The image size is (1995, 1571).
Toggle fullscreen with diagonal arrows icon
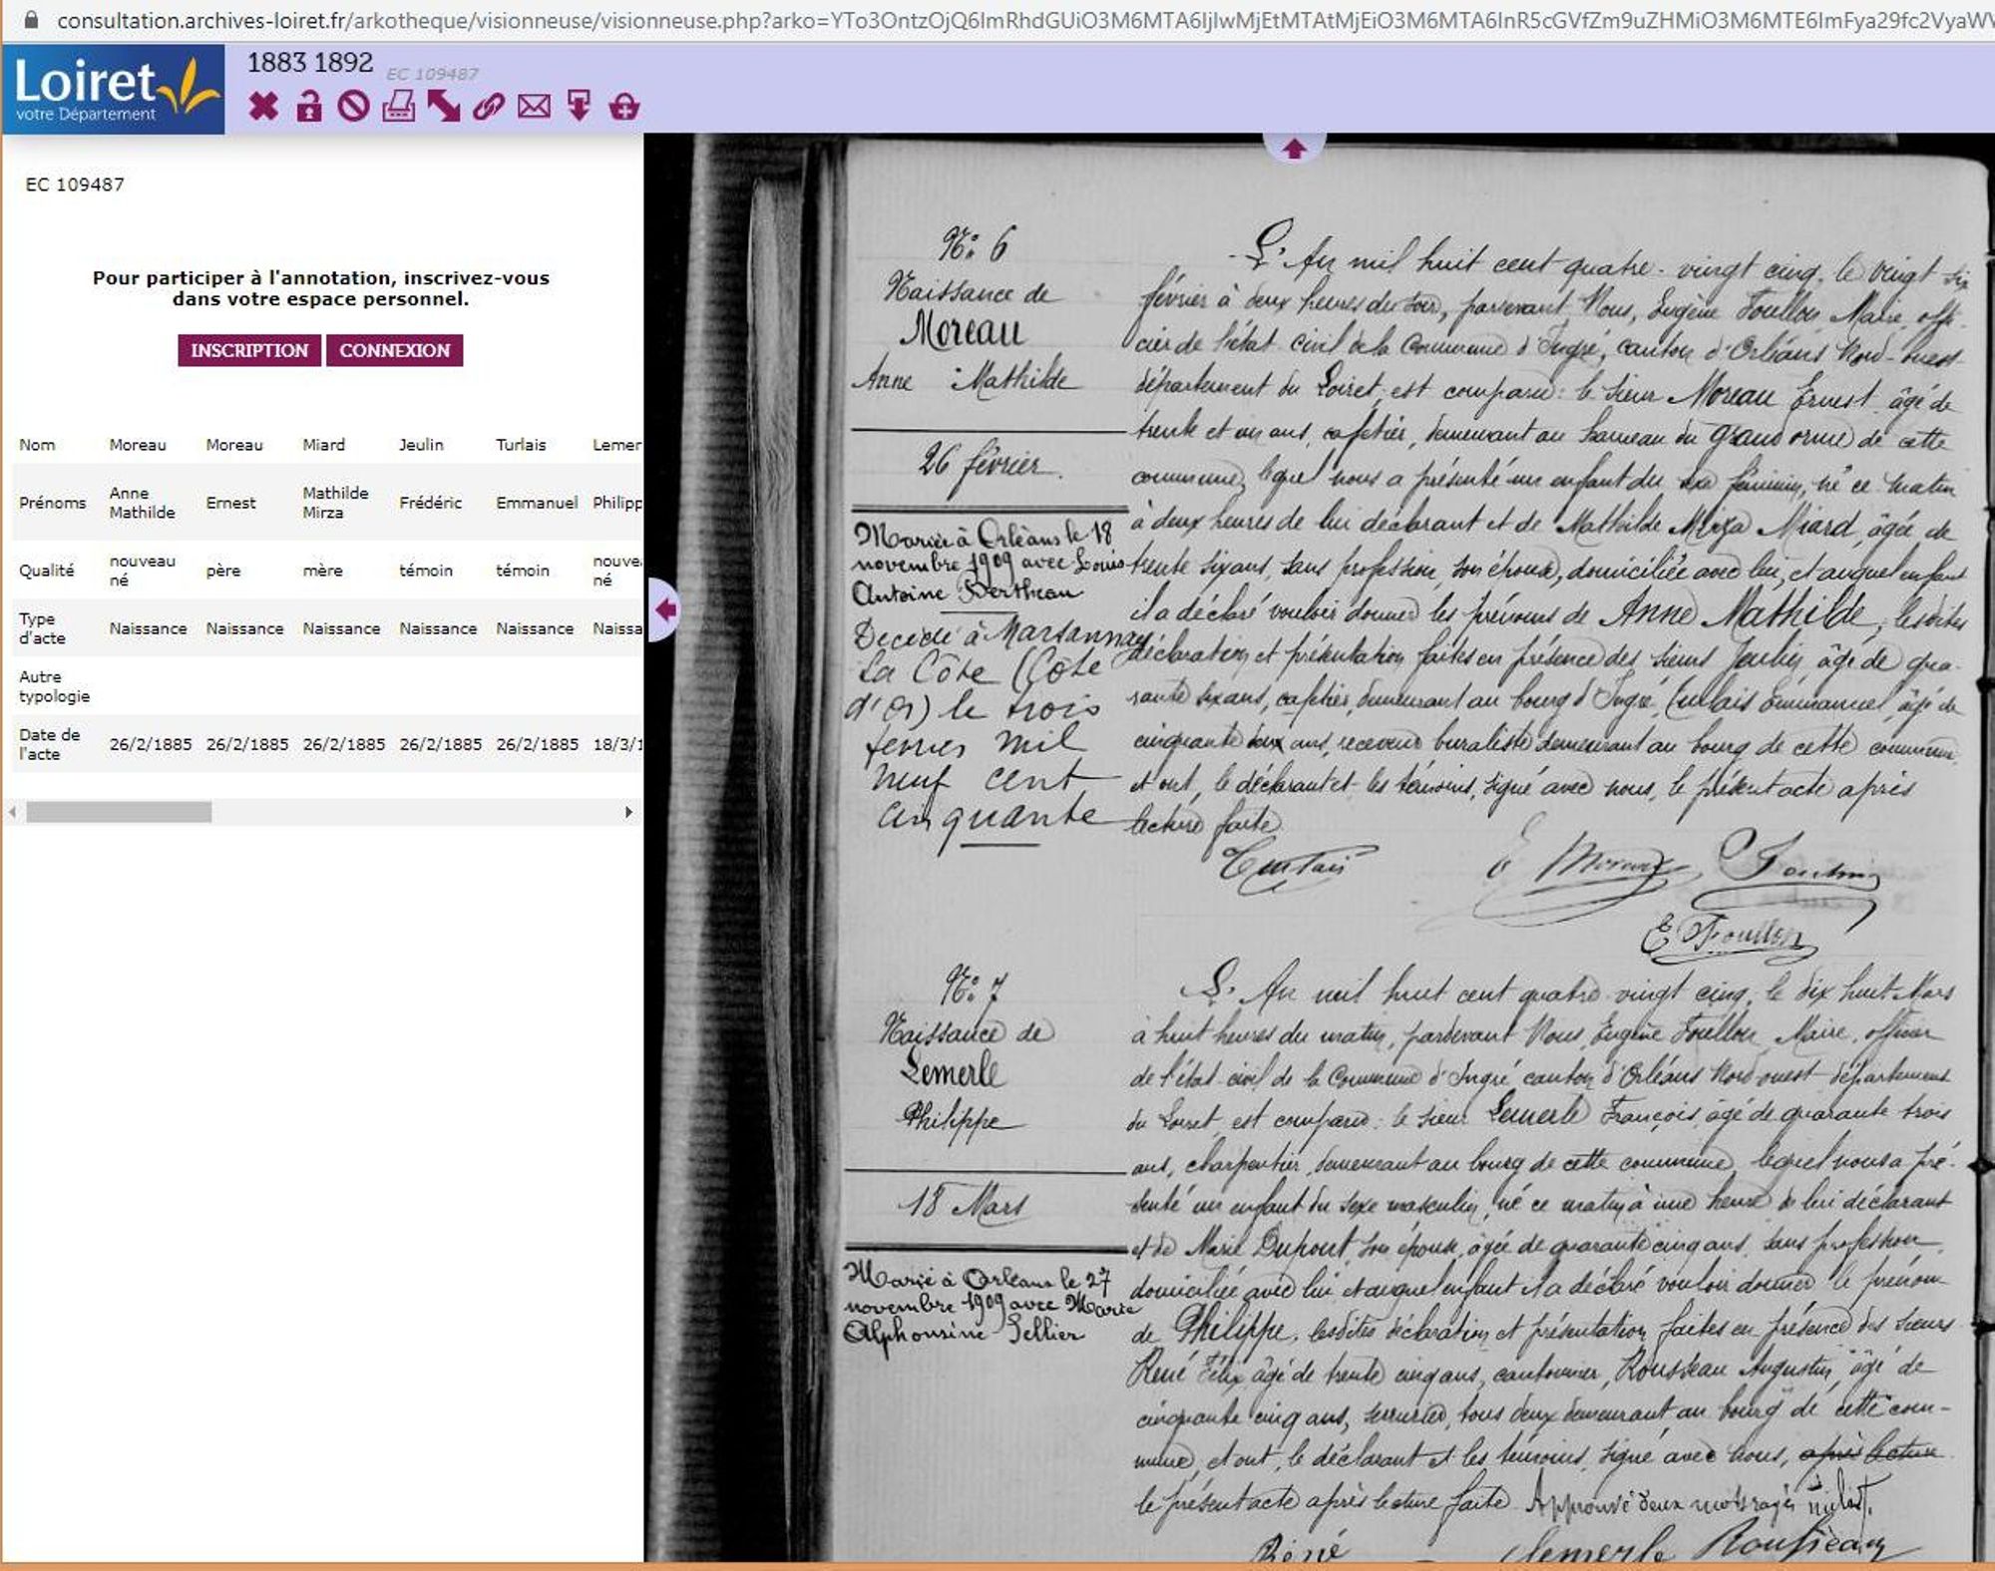(x=443, y=106)
